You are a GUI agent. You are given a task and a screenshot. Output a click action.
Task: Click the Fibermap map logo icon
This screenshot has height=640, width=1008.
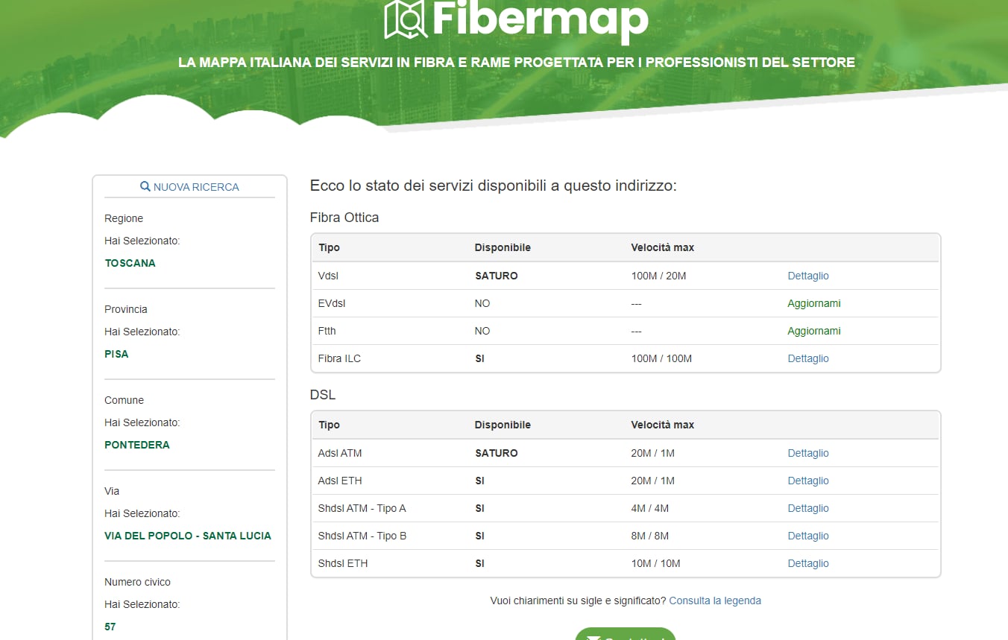click(406, 19)
